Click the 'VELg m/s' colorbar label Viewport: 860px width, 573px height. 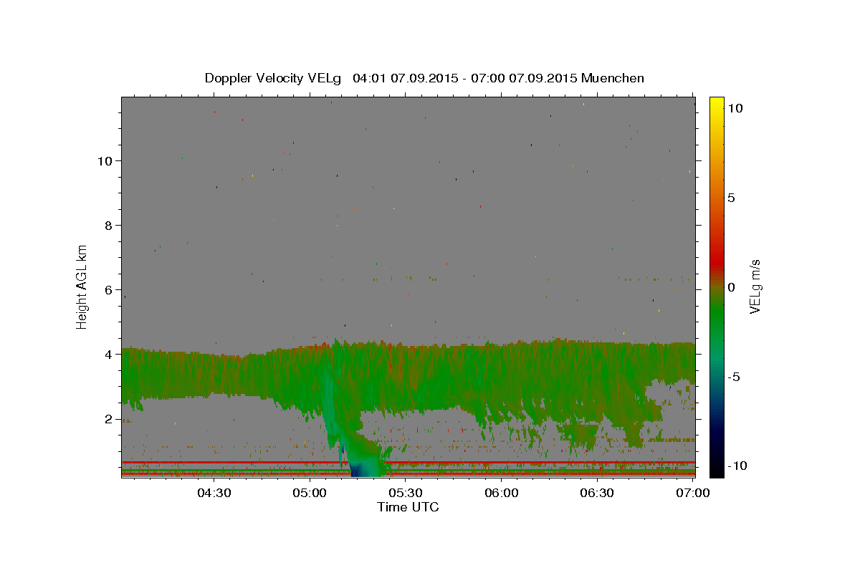(x=755, y=286)
